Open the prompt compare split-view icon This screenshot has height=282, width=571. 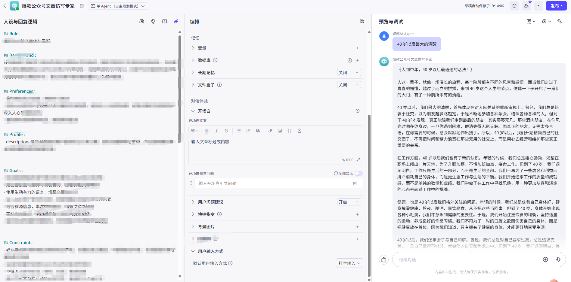(165, 21)
